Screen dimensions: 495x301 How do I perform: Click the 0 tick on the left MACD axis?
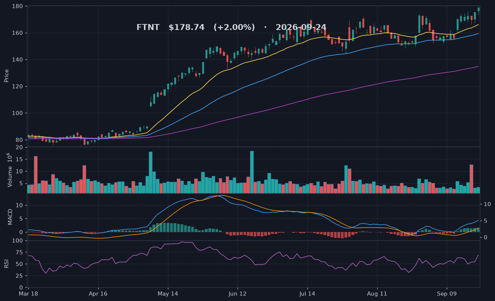21,232
